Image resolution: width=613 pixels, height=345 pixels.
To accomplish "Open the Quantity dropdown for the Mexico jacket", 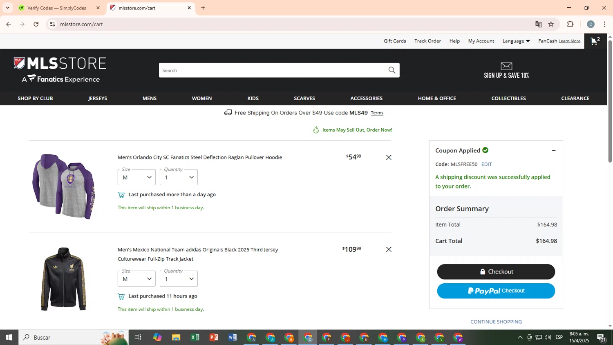I will [179, 279].
